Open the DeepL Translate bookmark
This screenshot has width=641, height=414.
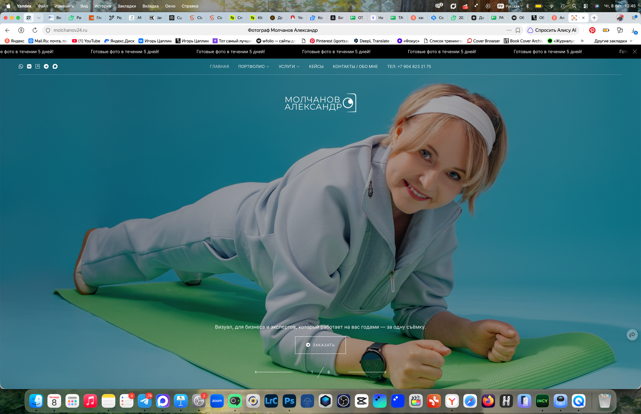coord(373,41)
